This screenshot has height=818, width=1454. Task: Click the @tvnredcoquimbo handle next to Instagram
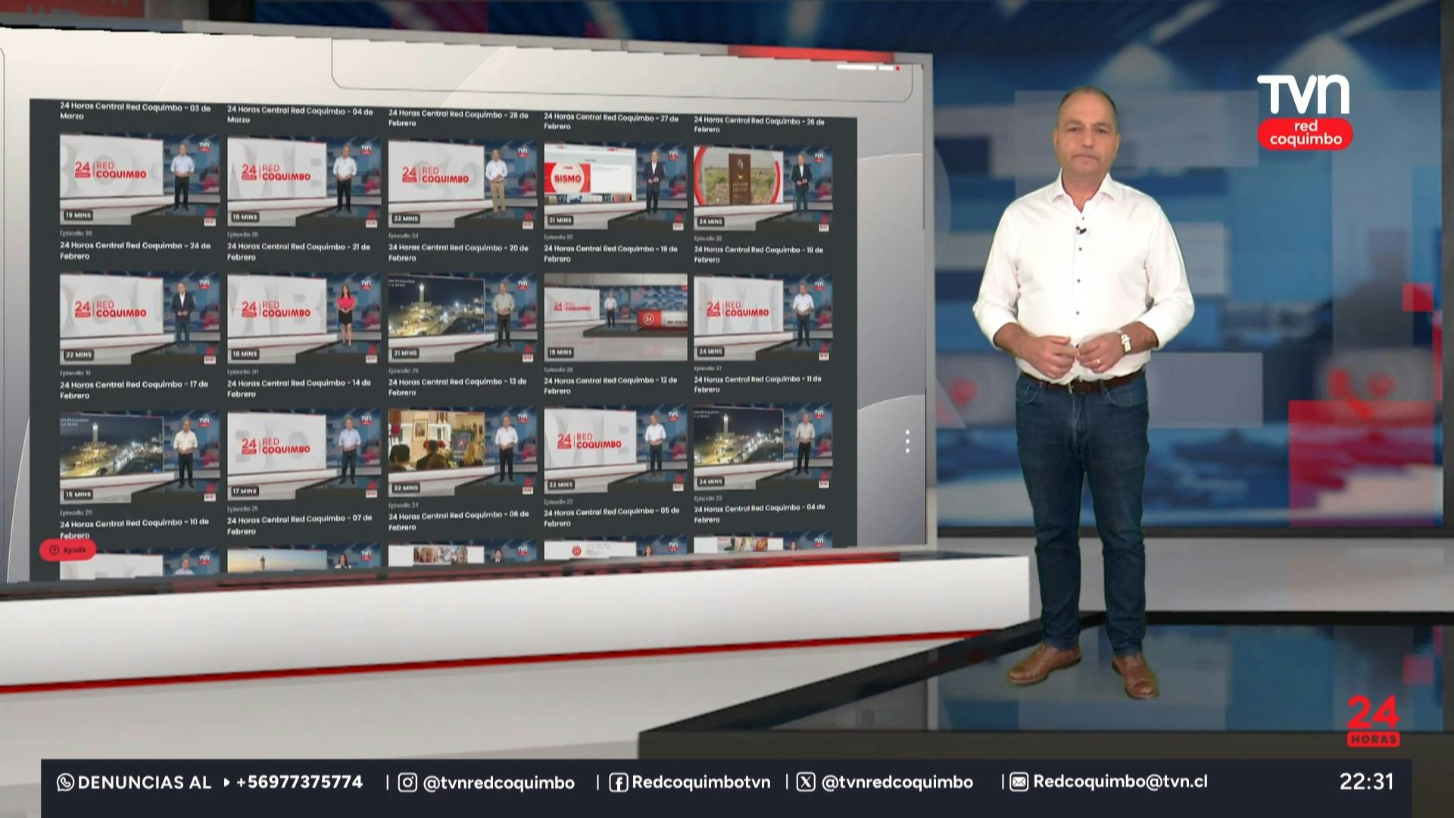498,782
